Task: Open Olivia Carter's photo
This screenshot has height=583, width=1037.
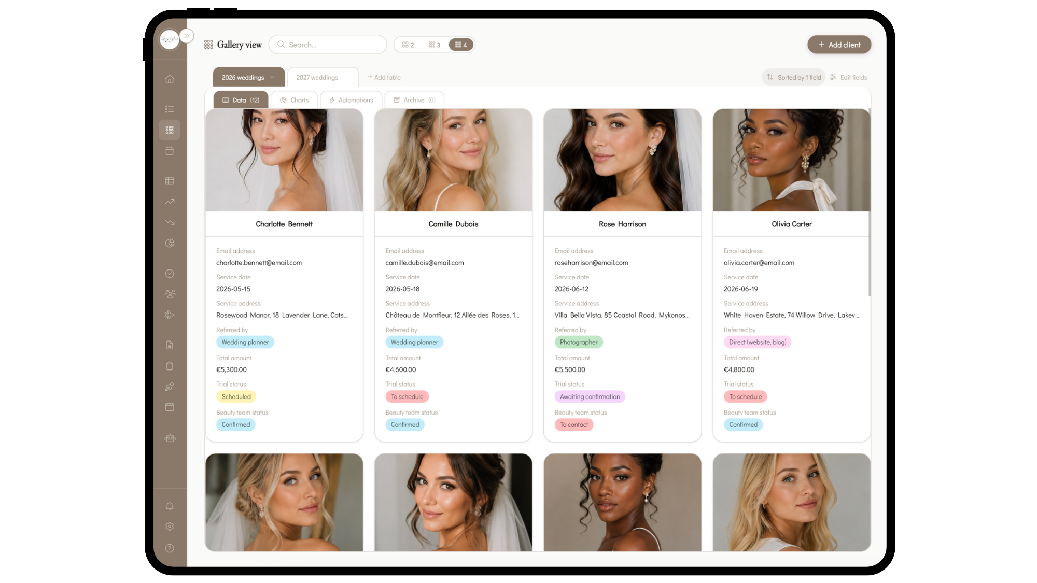Action: coord(791,160)
